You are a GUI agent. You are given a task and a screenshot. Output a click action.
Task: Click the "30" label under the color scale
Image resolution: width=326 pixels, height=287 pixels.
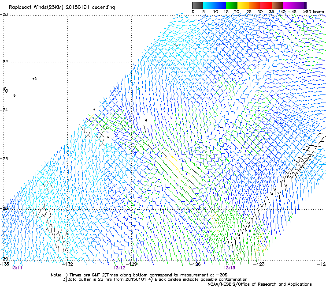260,12
